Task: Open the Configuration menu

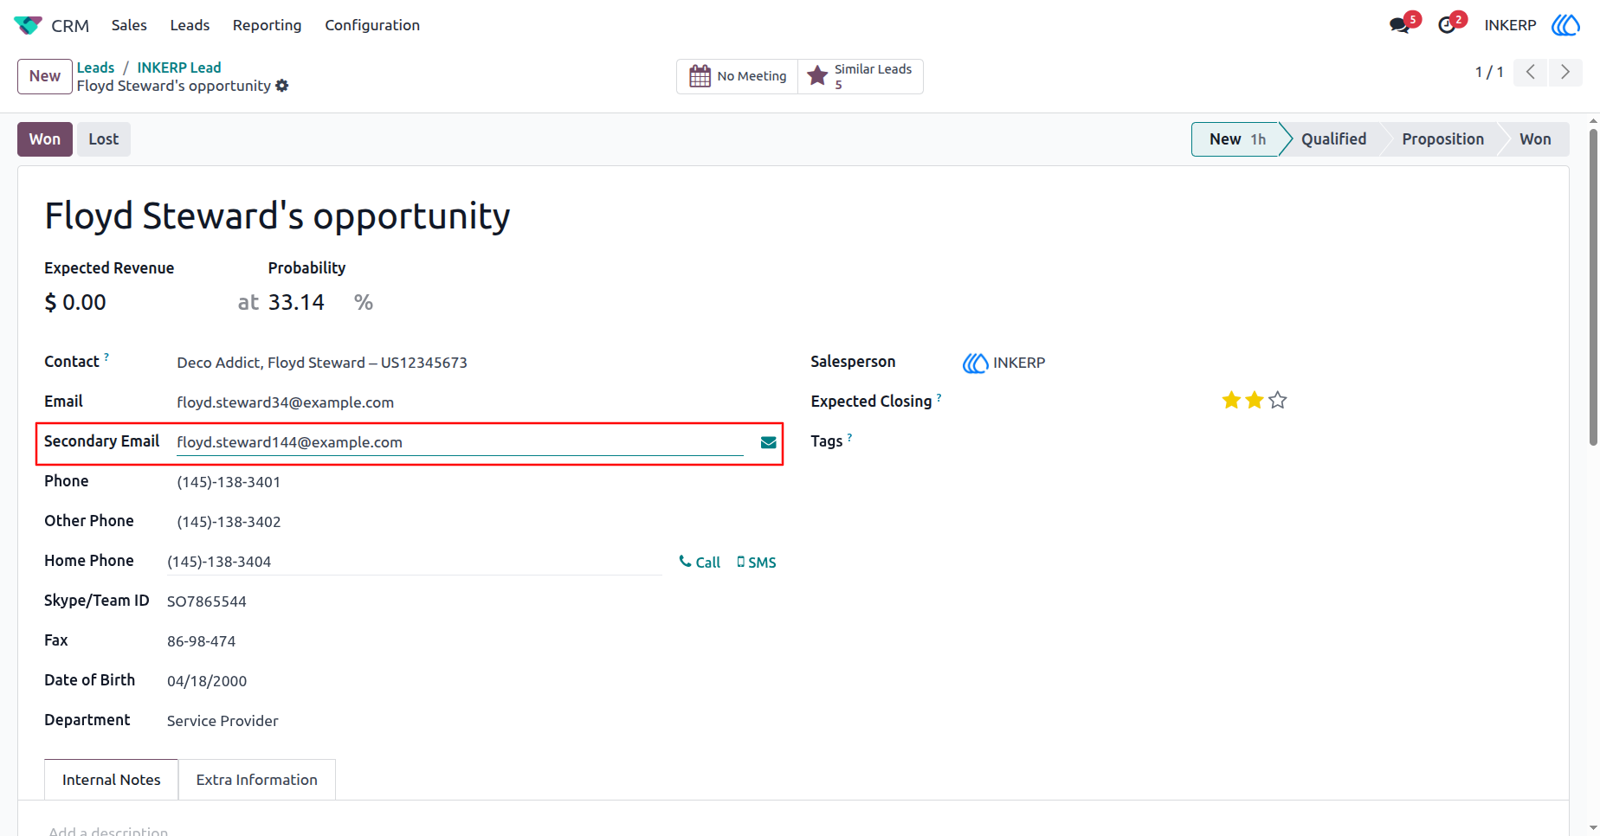Action: pos(372,25)
